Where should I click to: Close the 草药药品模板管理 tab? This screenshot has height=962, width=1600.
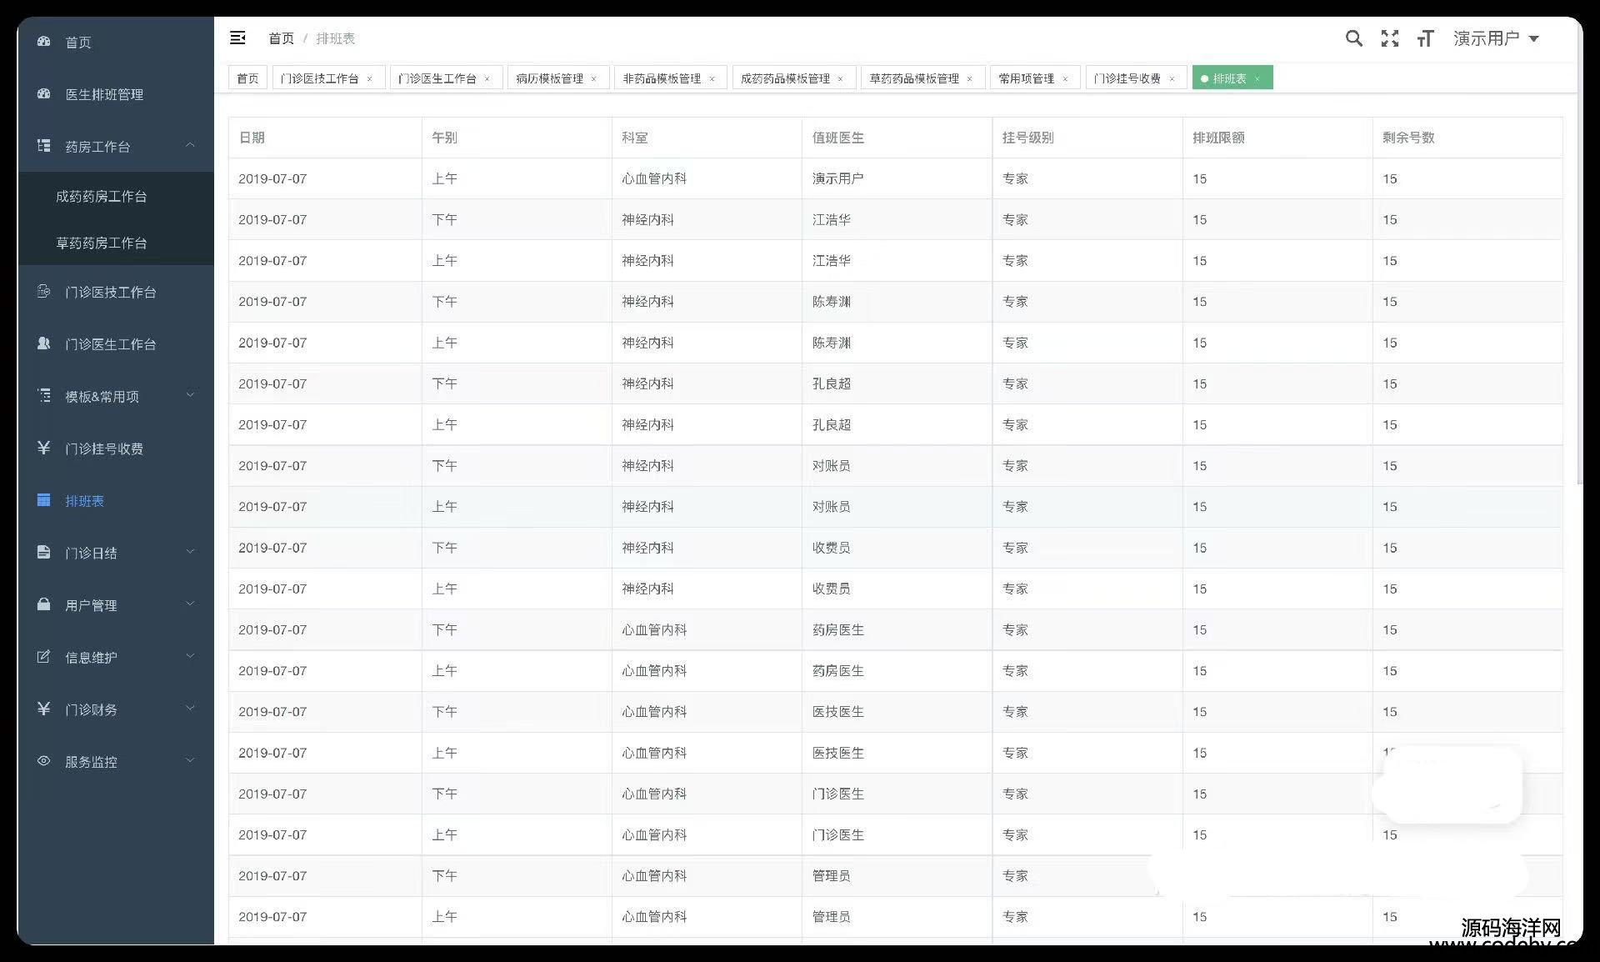point(970,79)
